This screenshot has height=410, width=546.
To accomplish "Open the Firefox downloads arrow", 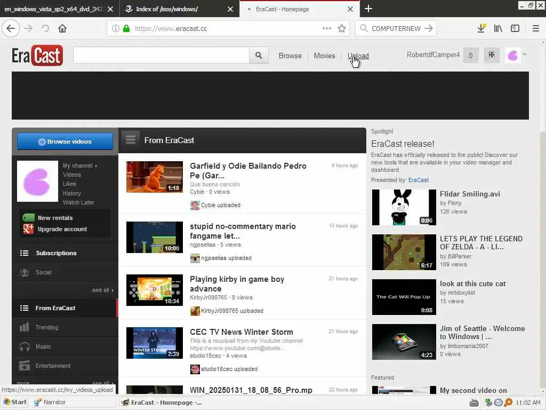I will pyautogui.click(x=481, y=28).
